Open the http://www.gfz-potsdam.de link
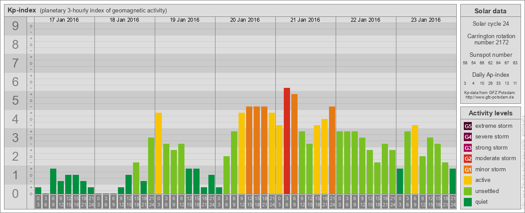 pos(490,97)
